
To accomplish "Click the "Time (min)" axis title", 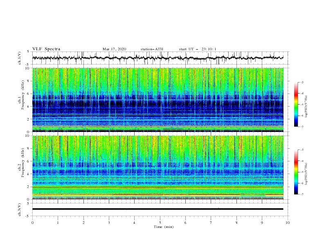I will pyautogui.click(x=164, y=227).
